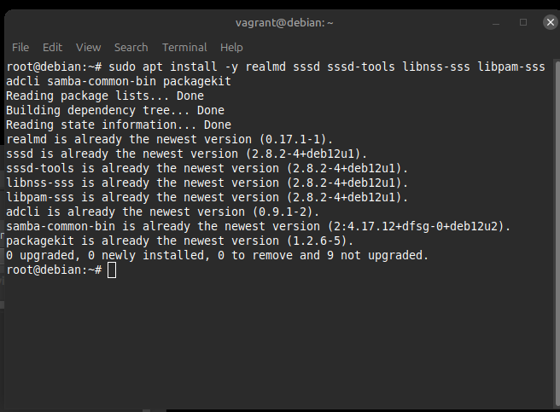Click the vagrant@debian title bar text
The height and width of the screenshot is (412, 560).
tap(284, 22)
